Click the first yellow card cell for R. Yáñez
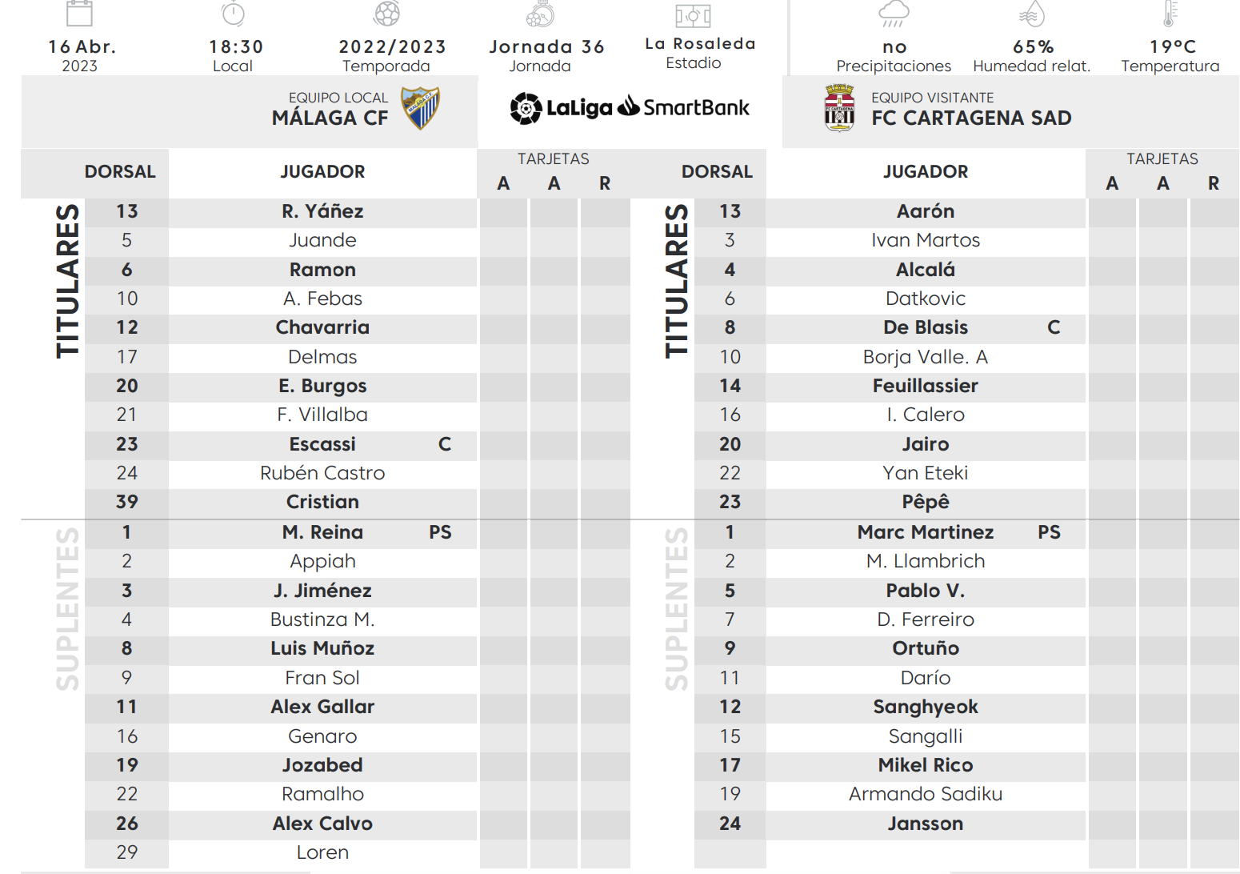1240x874 pixels. click(503, 212)
